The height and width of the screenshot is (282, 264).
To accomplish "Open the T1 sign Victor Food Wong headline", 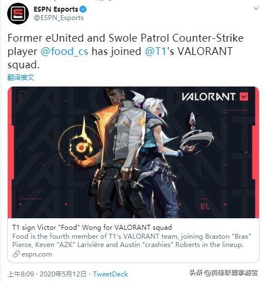I will [x=92, y=227].
